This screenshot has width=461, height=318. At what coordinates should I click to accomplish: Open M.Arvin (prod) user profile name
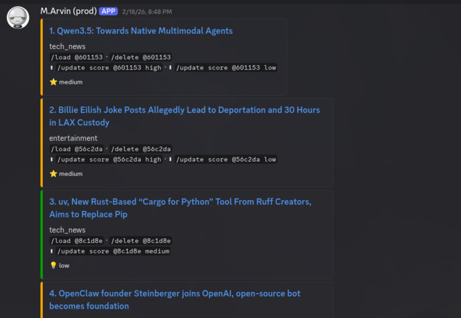(x=68, y=11)
